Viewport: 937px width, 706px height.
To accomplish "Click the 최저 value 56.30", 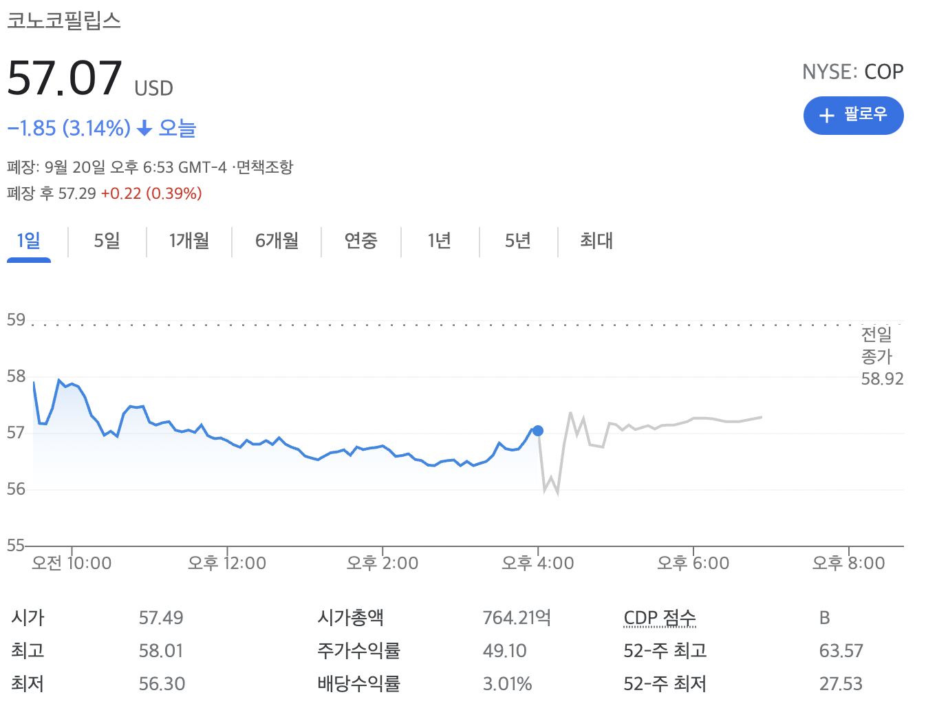I will 162,684.
